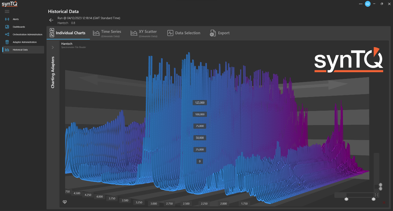Click the left handle of horizontal range slider
The height and width of the screenshot is (211, 393).
(x=346, y=199)
